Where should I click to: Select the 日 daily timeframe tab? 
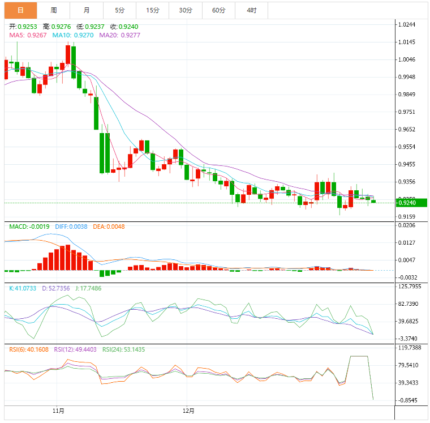click(x=20, y=10)
